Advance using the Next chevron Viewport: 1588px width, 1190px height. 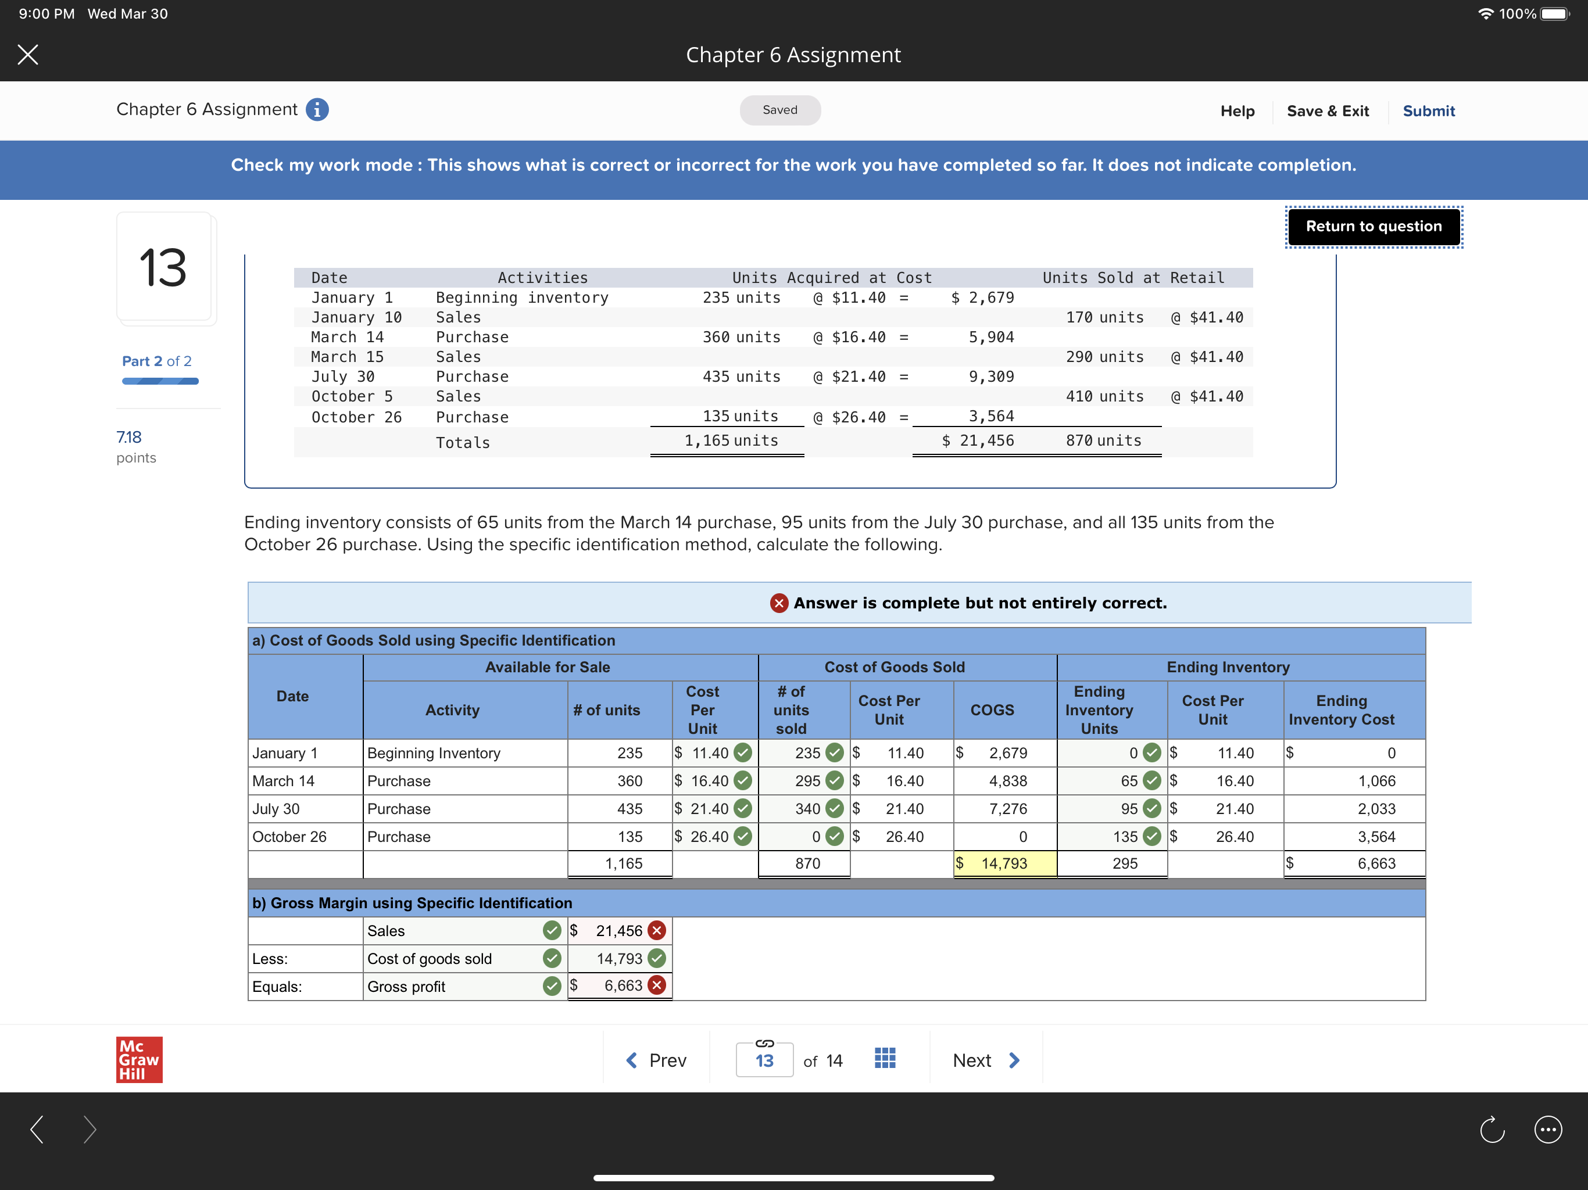click(1014, 1060)
